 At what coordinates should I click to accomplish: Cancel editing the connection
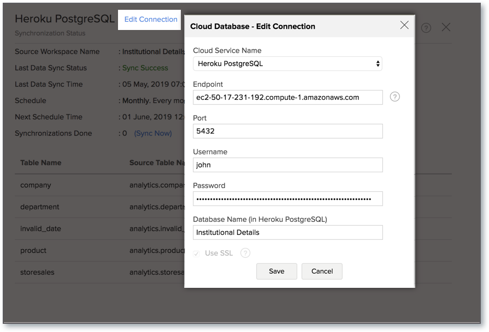pyautogui.click(x=322, y=271)
